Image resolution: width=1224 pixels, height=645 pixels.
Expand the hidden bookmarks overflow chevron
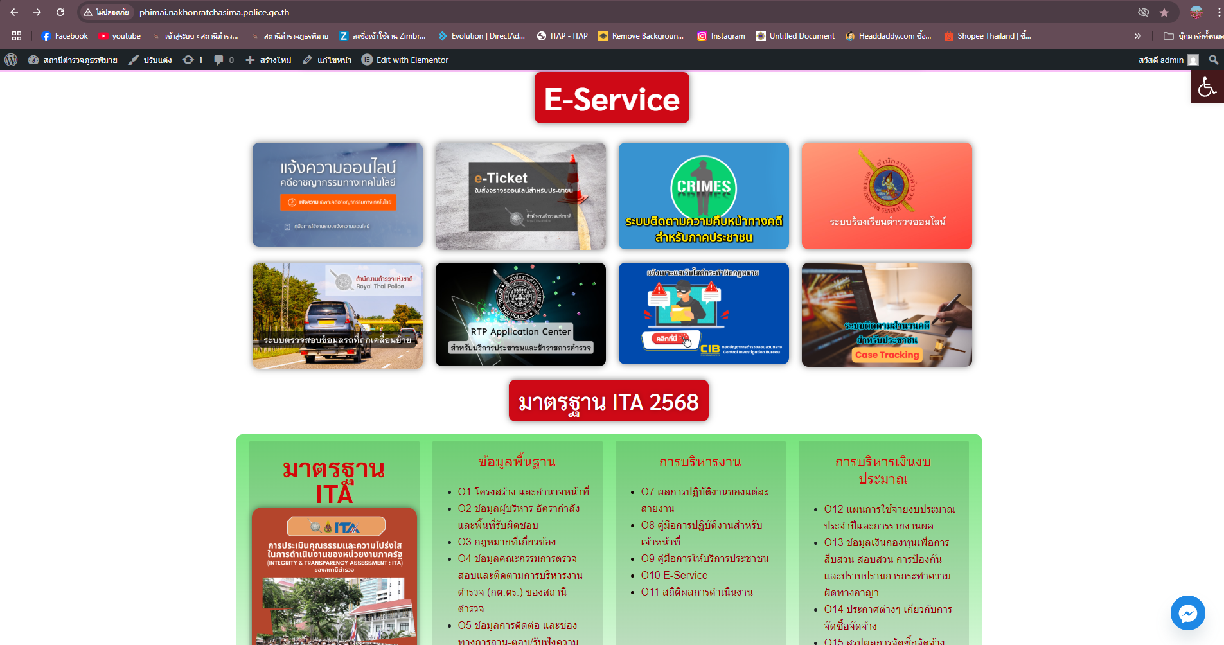[x=1137, y=36]
